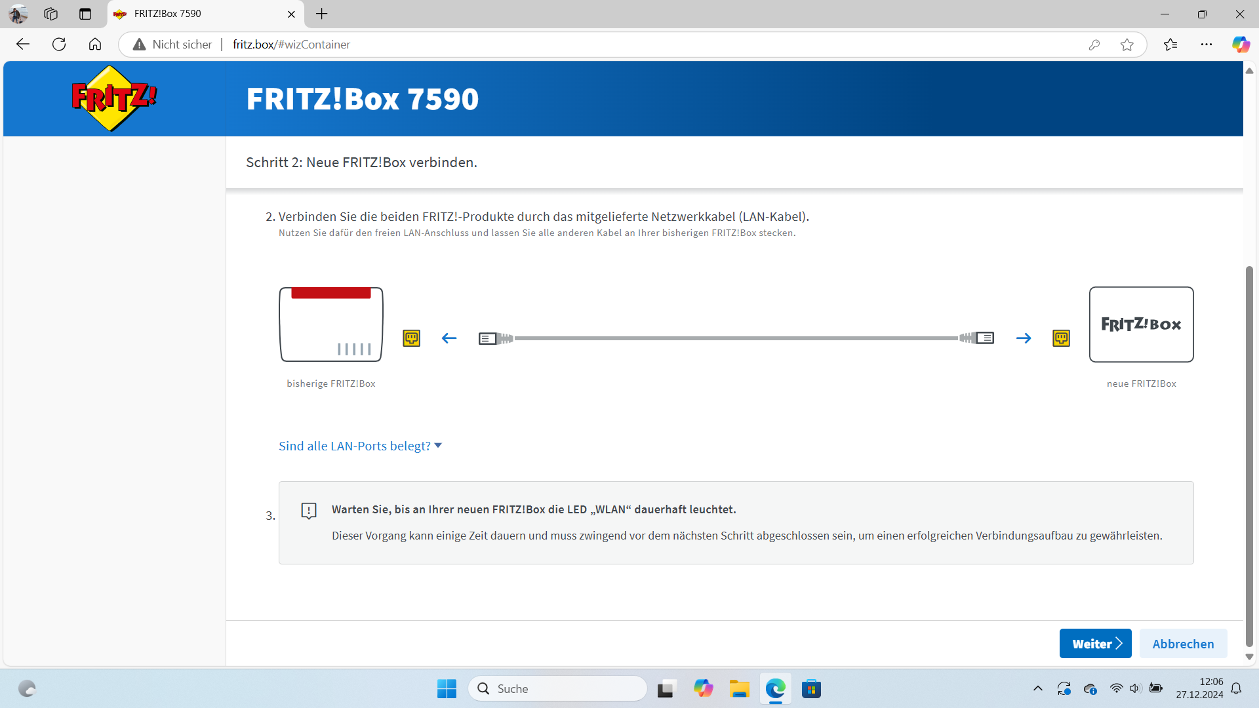This screenshot has width=1259, height=708.
Task: Add page to favorites with star icon
Action: pos(1127,45)
